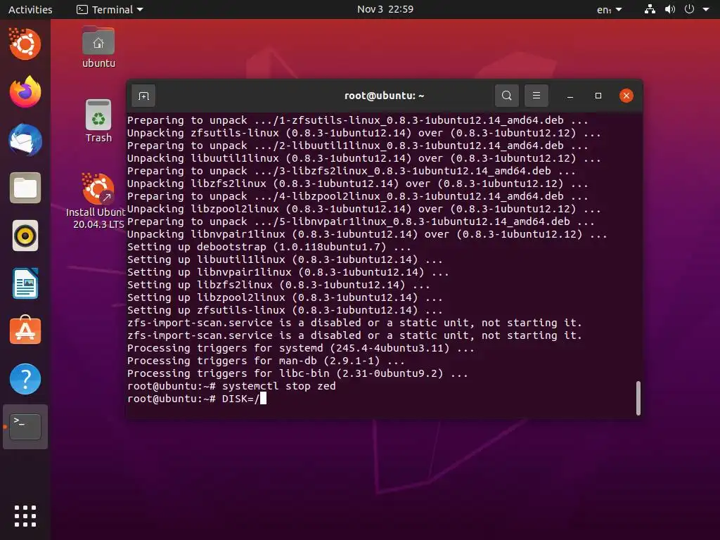Open the Files manager from the dock
Screen dimensions: 720x540
coord(25,188)
